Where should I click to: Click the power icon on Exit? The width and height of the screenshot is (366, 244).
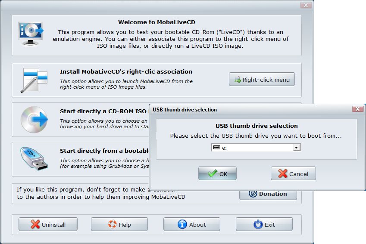click(x=258, y=224)
